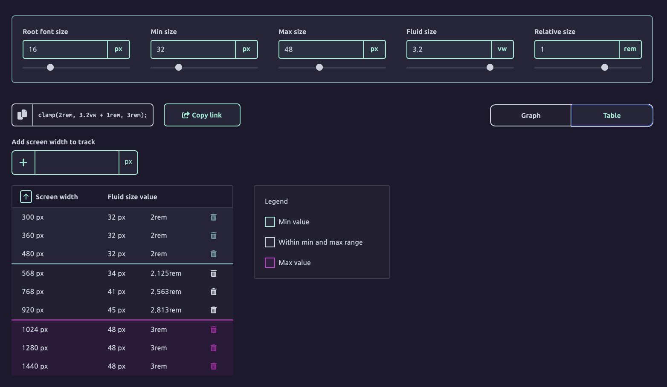Click the screen width input field
The image size is (667, 387).
(77, 162)
